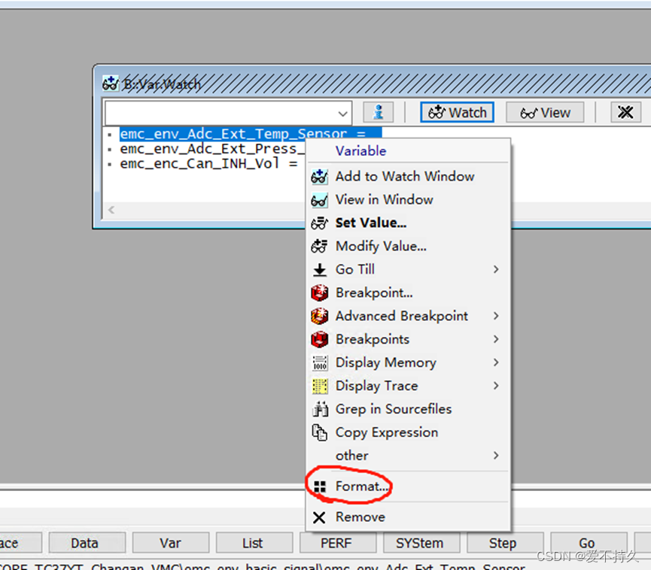Click the SYStem softkey button

coord(421,543)
